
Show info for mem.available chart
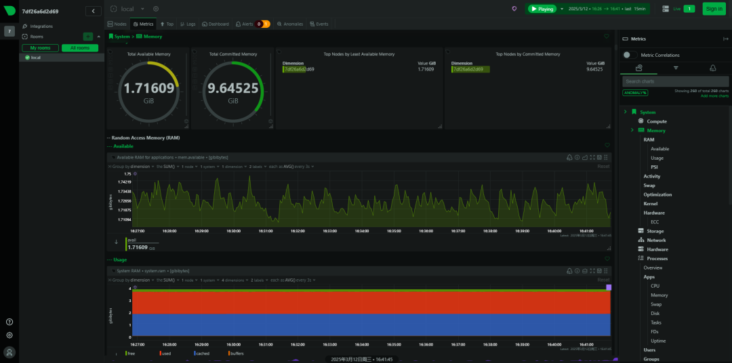point(577,157)
